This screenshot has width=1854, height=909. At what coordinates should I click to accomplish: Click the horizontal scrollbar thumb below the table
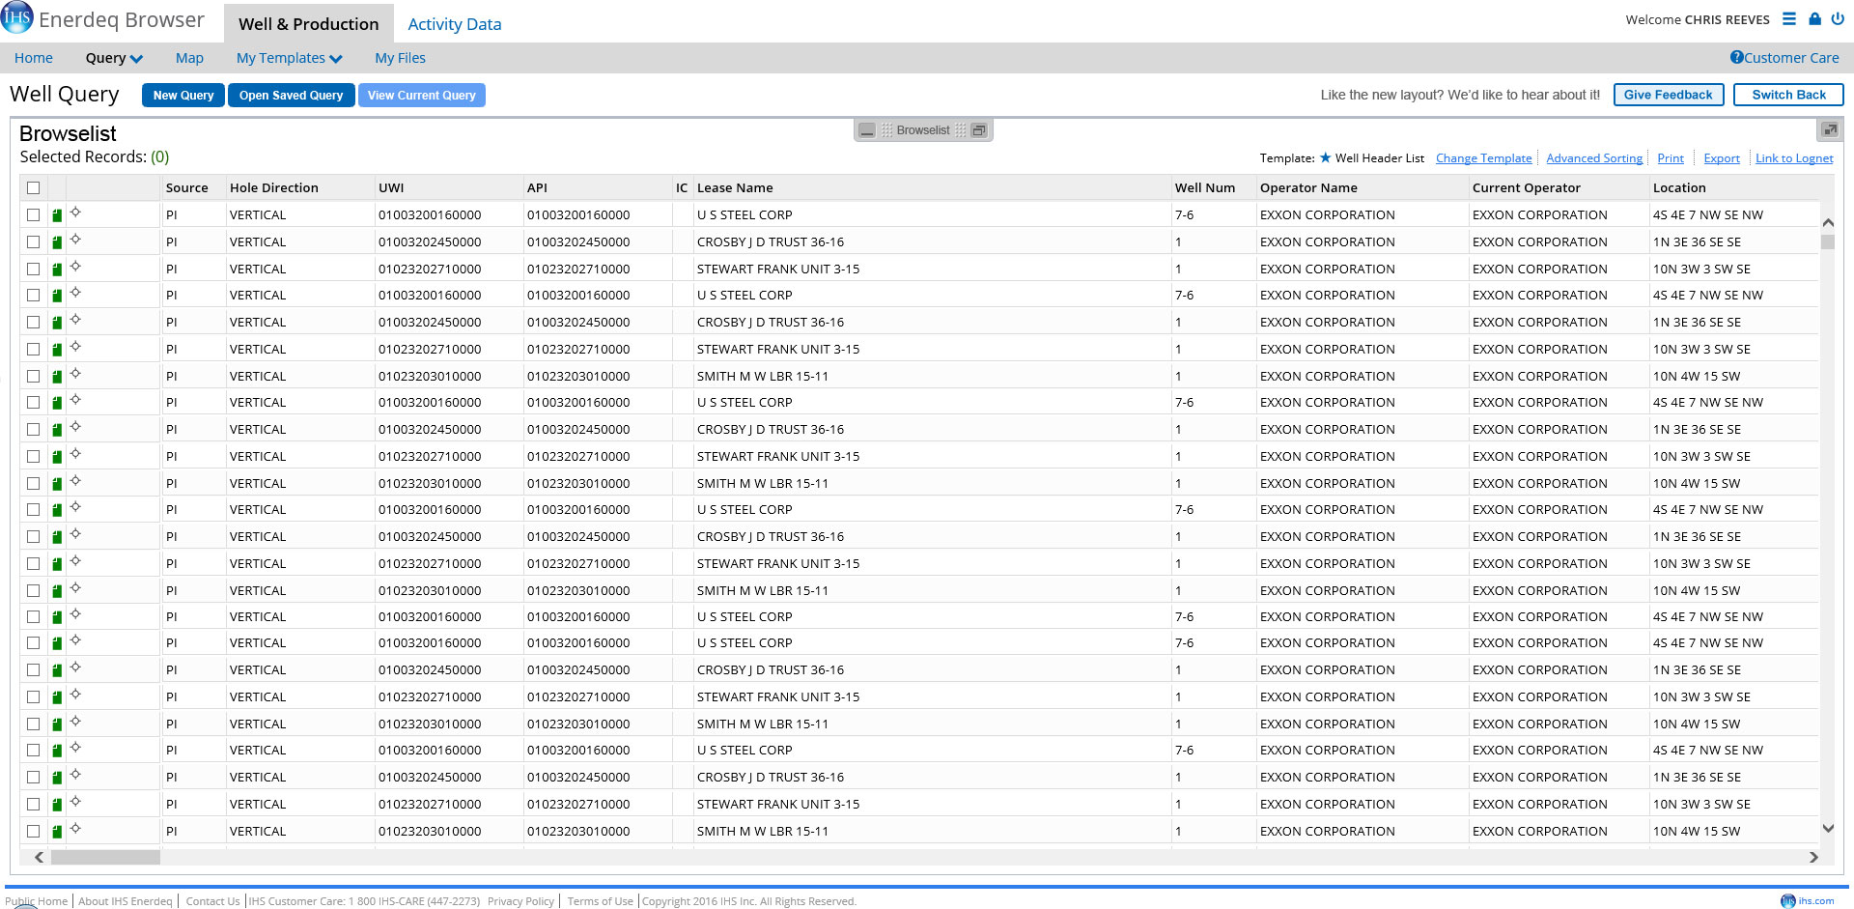click(105, 857)
